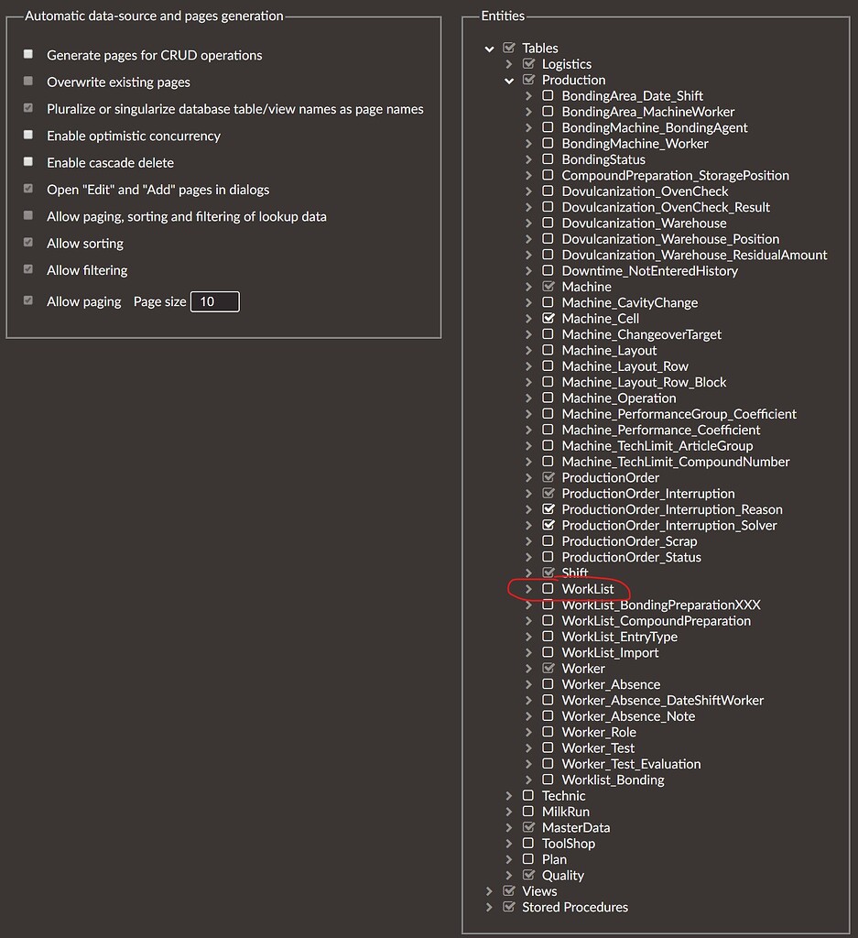Uncheck "Allow sorting"

click(28, 243)
